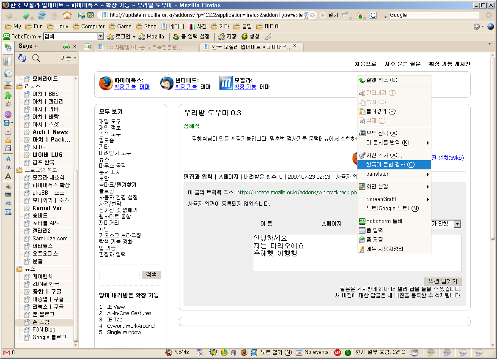
Task: Click the new tab icon beside the tabs
Action: pyautogui.click(x=88, y=47)
